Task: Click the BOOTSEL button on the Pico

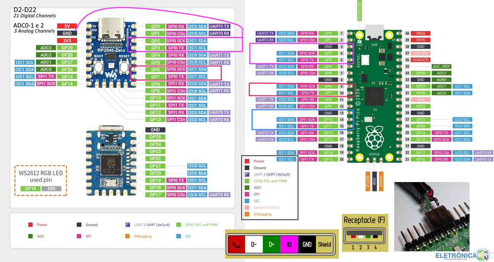Action: click(365, 60)
